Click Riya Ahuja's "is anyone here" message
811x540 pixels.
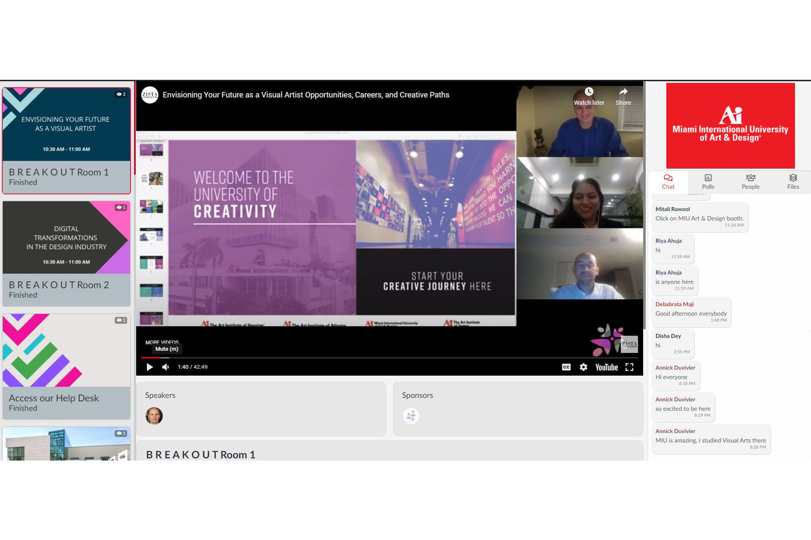coord(674,280)
